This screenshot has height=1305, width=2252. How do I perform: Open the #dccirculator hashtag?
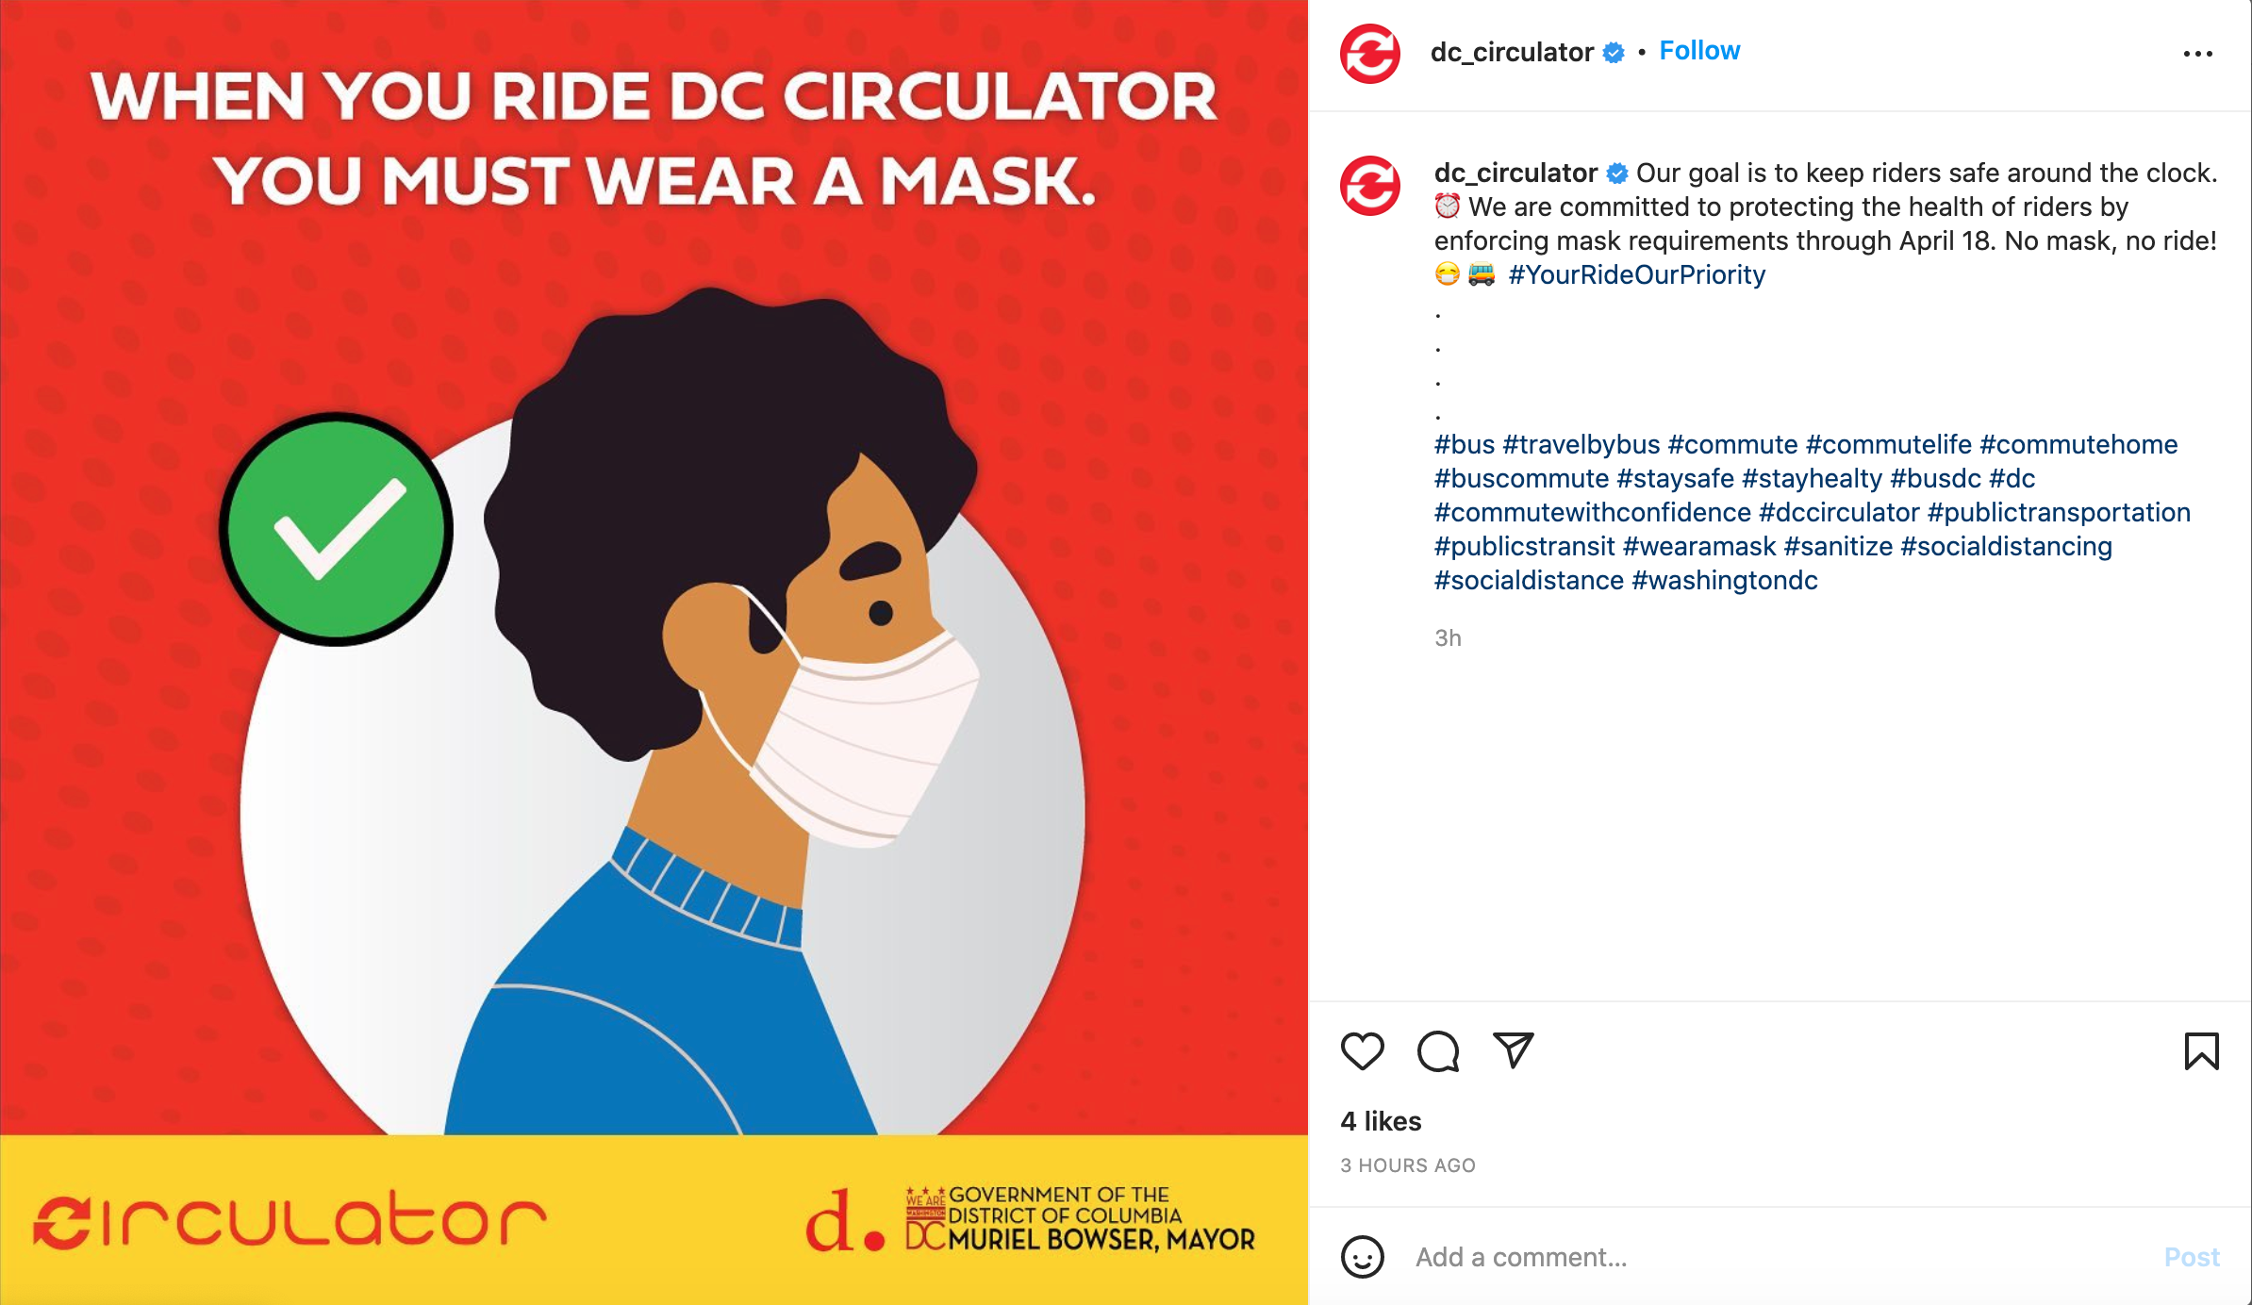(x=1839, y=512)
